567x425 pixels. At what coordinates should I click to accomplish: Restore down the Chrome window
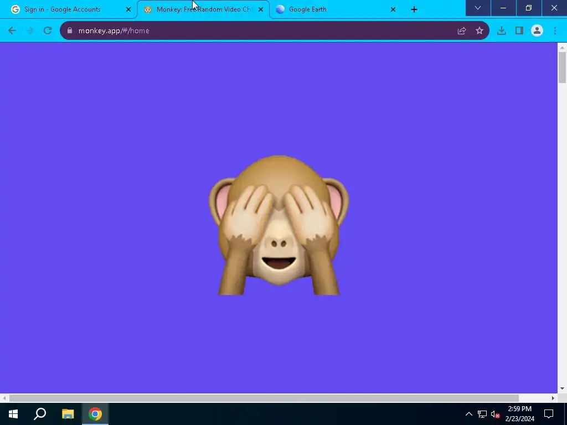coord(528,8)
